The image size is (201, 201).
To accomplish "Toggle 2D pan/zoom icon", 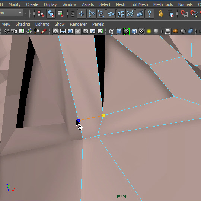I will tap(36, 31).
